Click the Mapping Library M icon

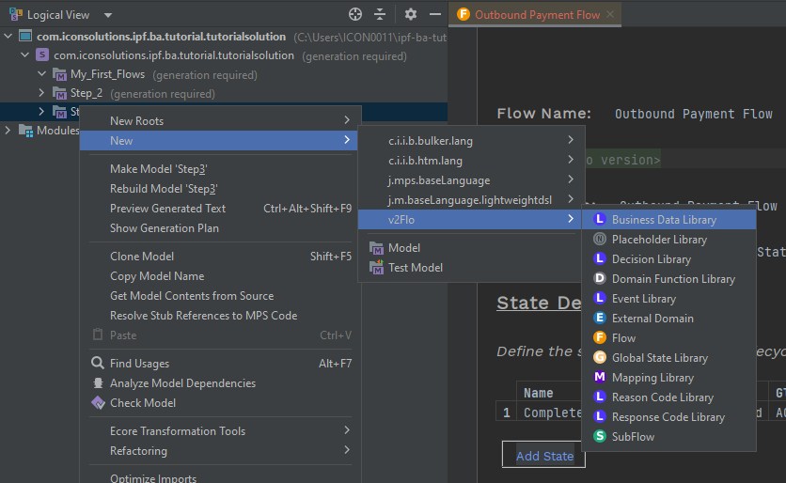tap(600, 378)
